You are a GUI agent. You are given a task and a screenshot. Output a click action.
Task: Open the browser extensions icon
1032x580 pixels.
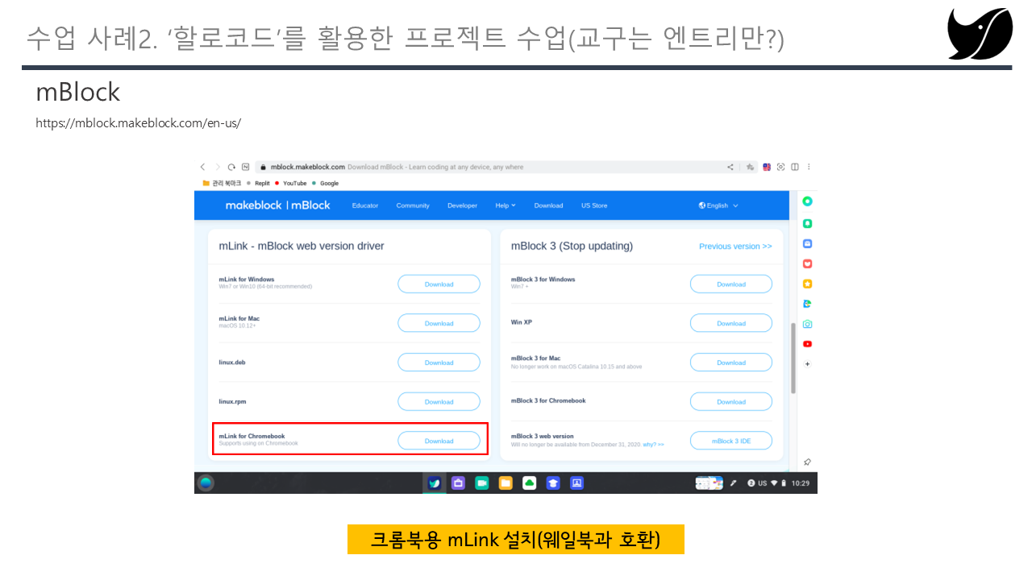[750, 167]
